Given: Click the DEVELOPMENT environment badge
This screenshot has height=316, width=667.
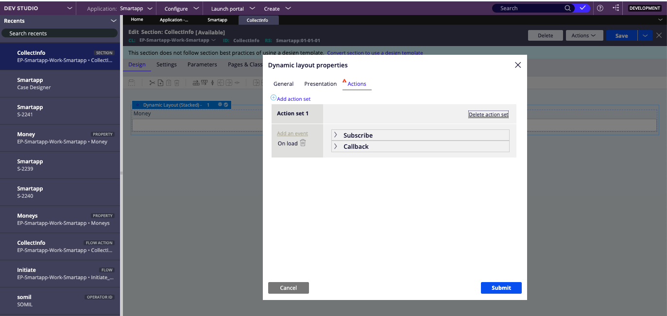Looking at the screenshot, I should pos(645,8).
